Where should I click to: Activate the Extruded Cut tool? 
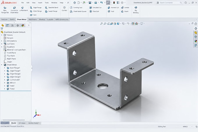96,8
